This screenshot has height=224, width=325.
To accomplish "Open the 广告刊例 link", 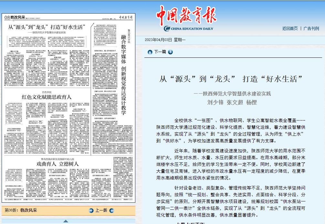I will coord(311,28).
